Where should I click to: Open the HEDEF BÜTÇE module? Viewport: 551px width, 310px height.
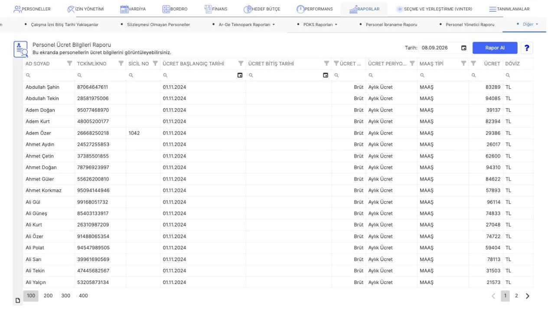[261, 8]
